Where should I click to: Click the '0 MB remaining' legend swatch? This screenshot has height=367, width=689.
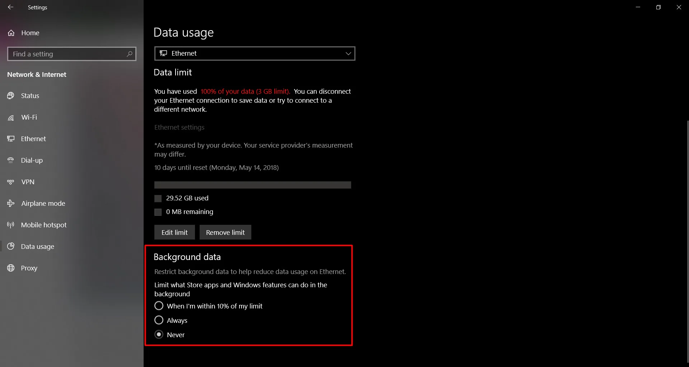coord(158,212)
